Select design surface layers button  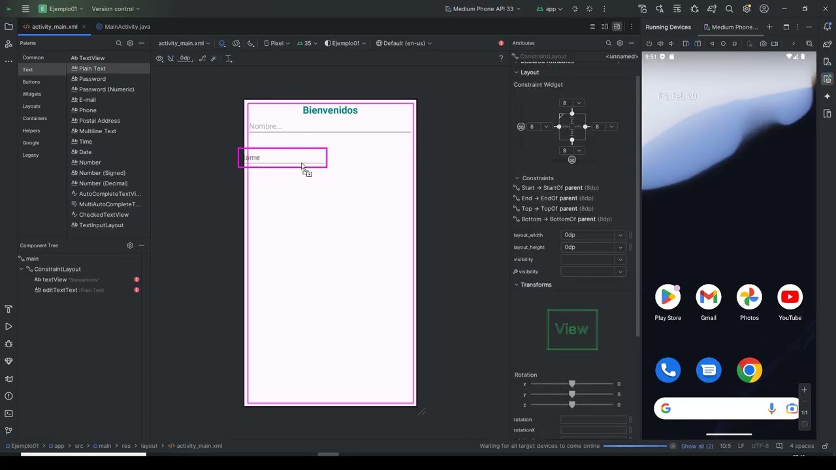tap(222, 43)
